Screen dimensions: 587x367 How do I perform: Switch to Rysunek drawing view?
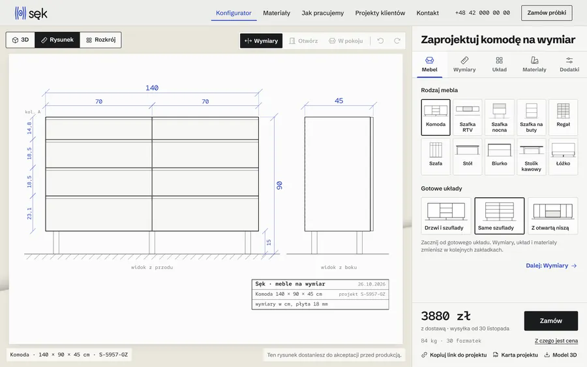tap(57, 40)
